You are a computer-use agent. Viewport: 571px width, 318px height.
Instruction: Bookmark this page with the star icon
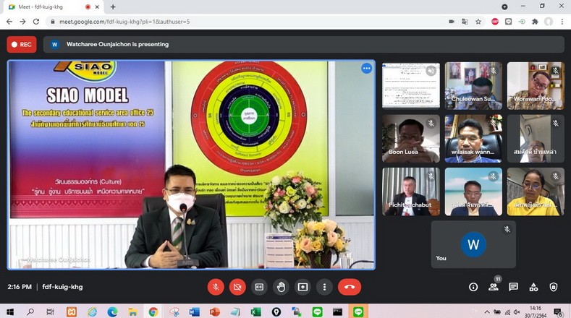[x=478, y=22]
